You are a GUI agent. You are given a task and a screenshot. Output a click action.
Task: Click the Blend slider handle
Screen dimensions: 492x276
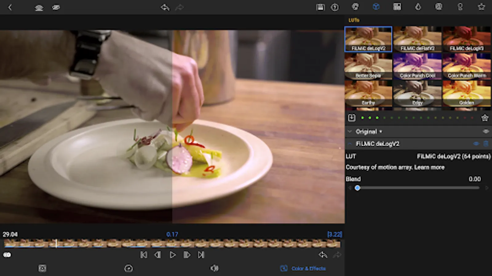click(x=357, y=188)
